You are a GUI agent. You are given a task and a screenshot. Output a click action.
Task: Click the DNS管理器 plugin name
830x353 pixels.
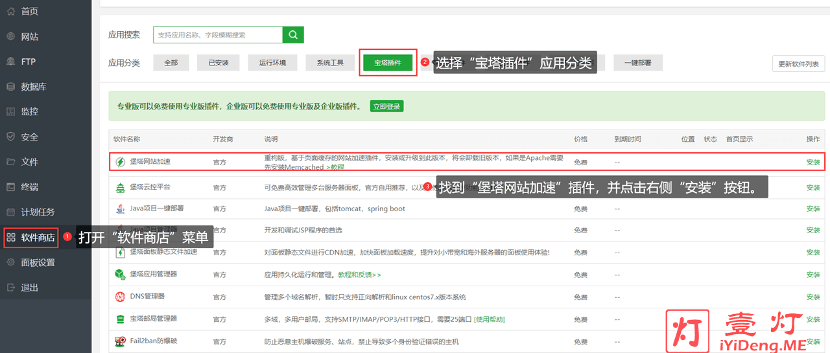pos(147,296)
